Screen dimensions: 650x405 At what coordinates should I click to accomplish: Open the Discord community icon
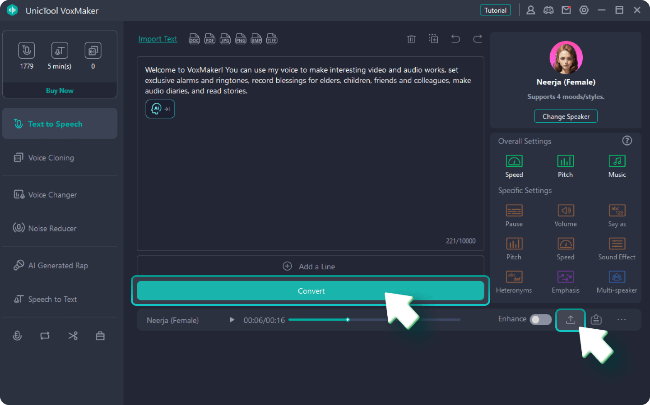548,10
